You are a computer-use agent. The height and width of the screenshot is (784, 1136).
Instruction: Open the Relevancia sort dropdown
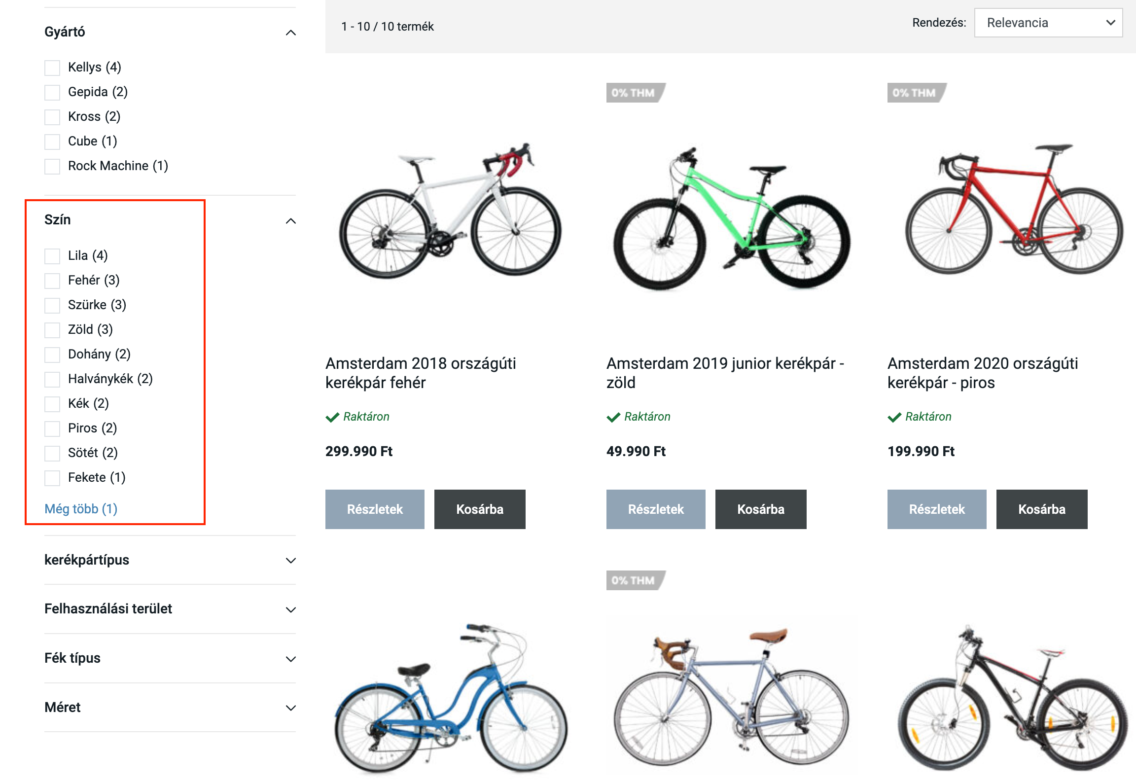click(x=1048, y=23)
